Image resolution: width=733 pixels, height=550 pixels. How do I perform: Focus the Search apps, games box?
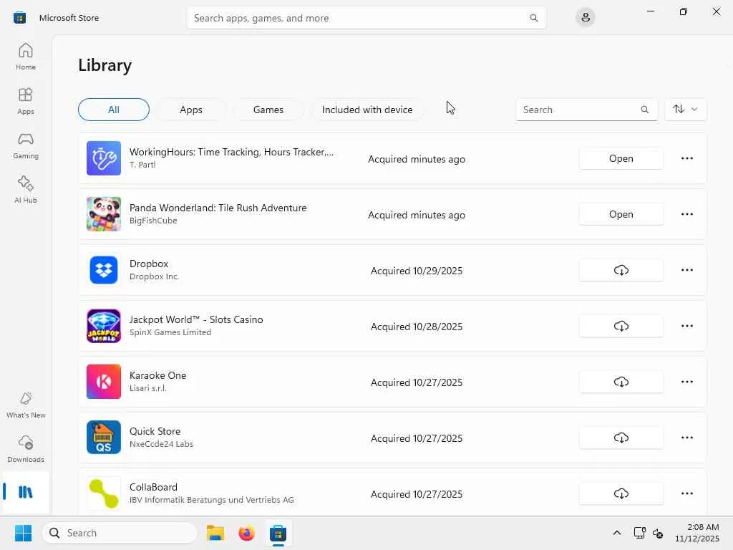coord(366,18)
